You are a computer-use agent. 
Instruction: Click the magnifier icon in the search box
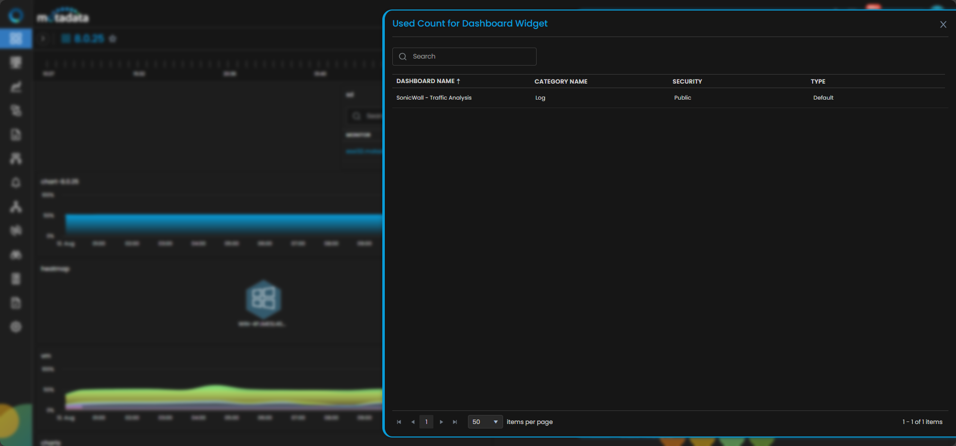[x=402, y=57]
